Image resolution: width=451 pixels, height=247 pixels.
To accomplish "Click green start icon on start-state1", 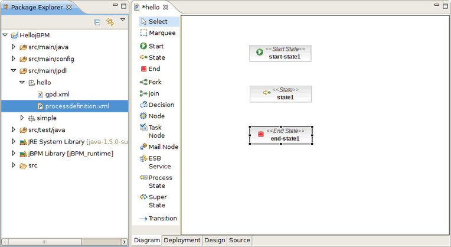I will (x=259, y=52).
